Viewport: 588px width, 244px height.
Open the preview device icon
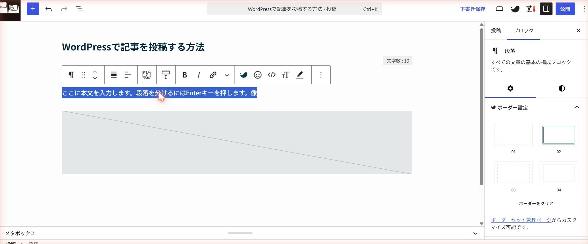(500, 9)
